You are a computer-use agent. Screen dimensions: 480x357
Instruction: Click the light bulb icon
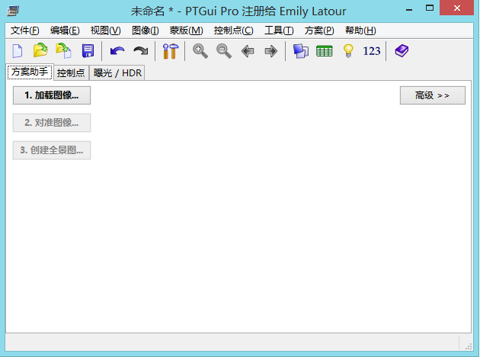pos(348,51)
